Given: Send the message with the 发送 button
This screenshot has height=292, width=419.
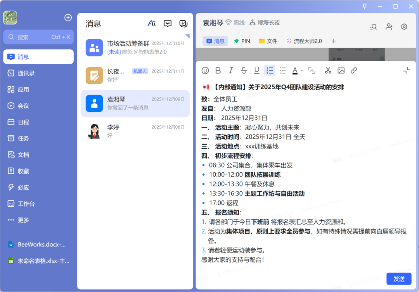Looking at the screenshot, I should [399, 278].
